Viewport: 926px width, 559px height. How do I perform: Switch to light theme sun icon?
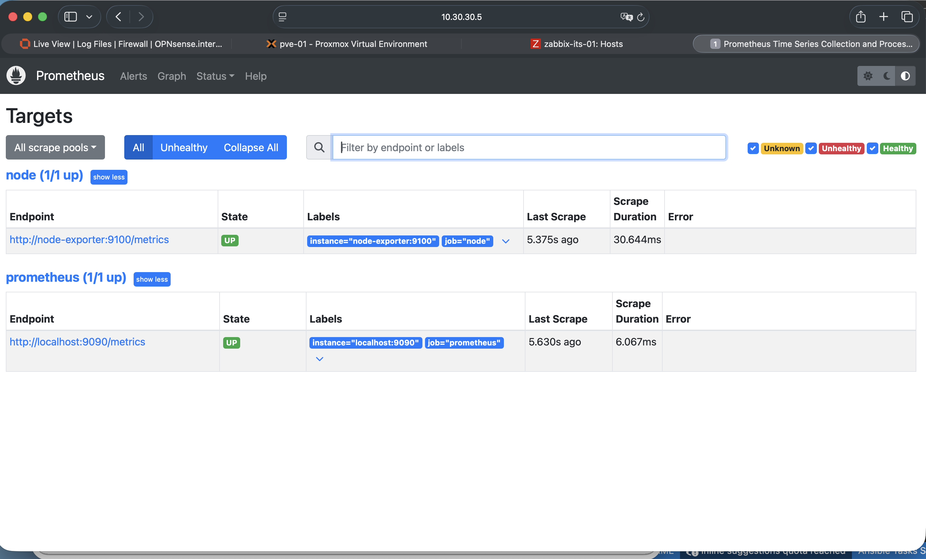click(868, 76)
